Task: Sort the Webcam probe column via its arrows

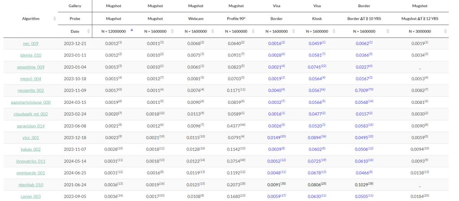Action: [213, 31]
